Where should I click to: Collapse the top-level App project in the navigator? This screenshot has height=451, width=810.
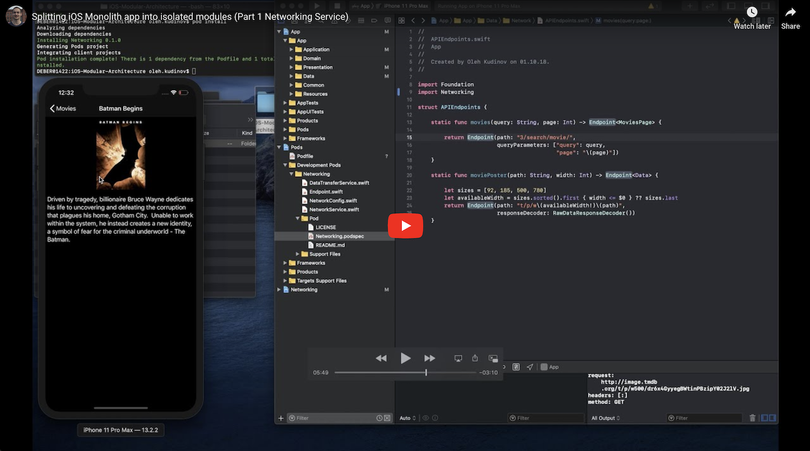[x=279, y=32]
